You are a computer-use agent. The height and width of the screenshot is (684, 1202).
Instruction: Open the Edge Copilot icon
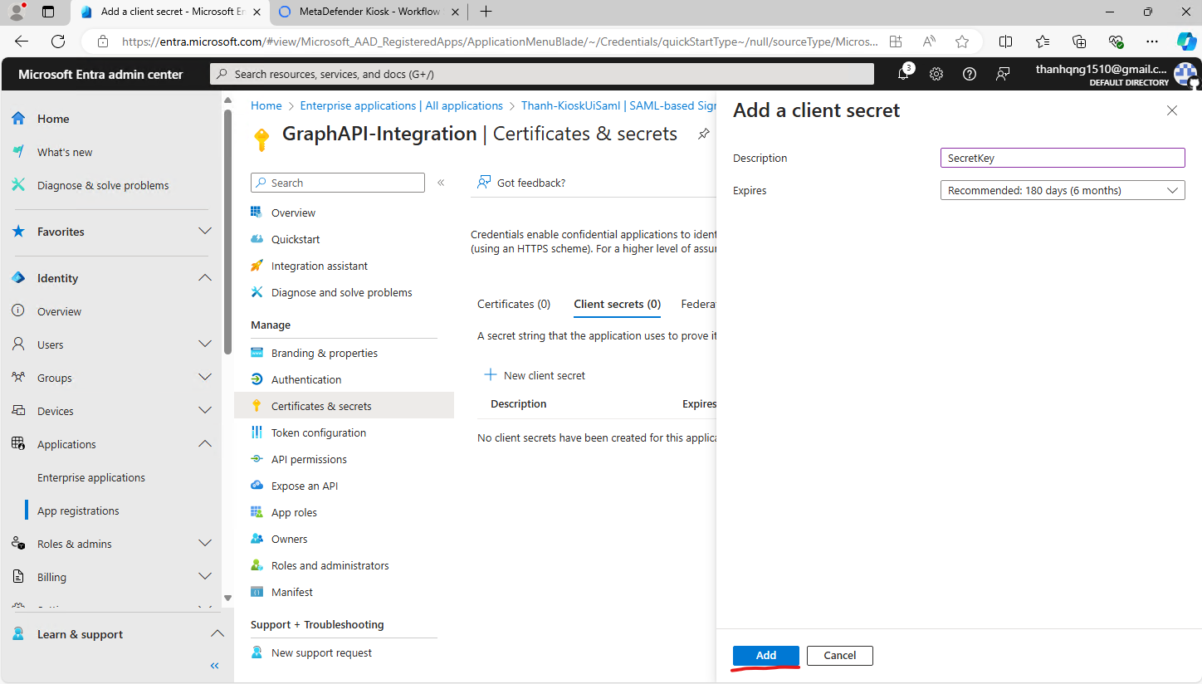[1186, 42]
